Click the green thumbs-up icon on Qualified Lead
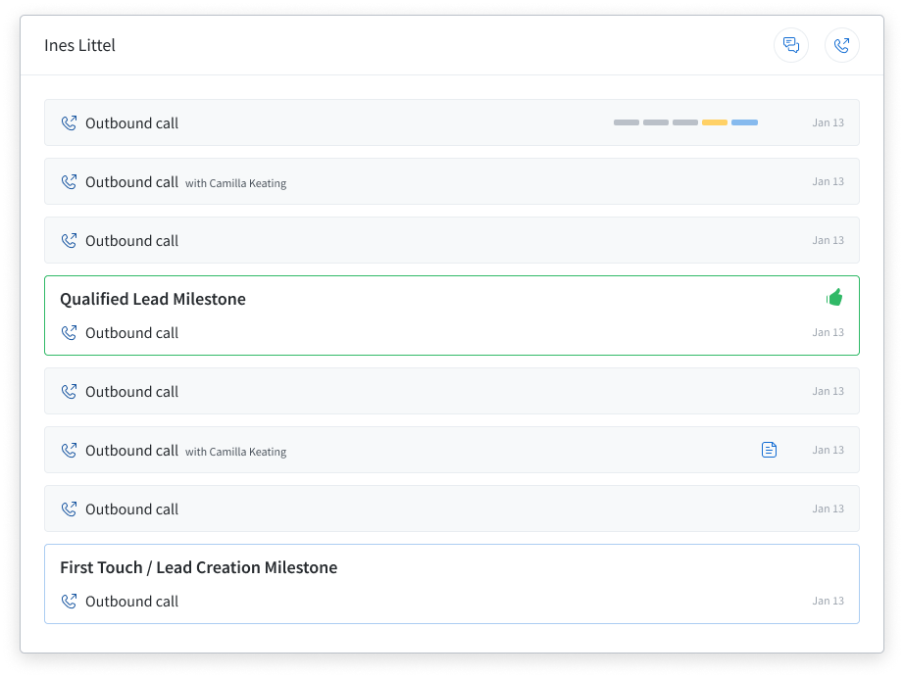904x678 pixels. [x=834, y=297]
